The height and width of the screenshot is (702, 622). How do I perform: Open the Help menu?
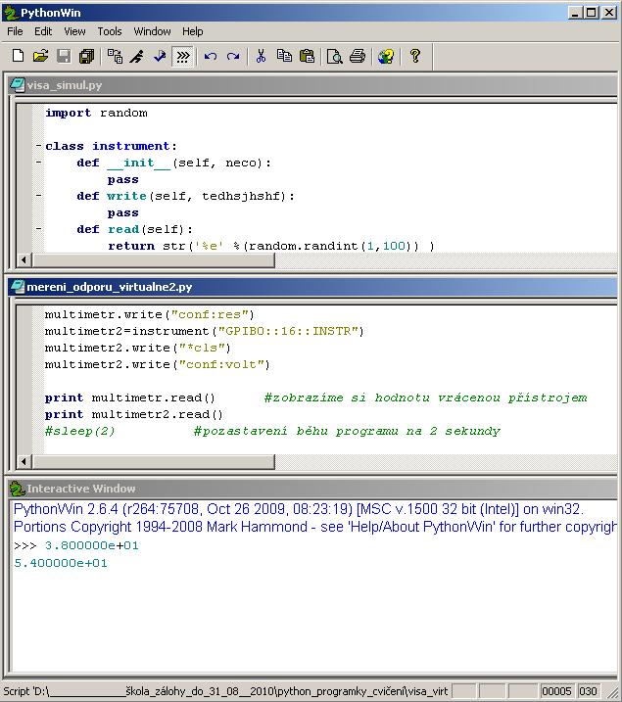coord(193,31)
